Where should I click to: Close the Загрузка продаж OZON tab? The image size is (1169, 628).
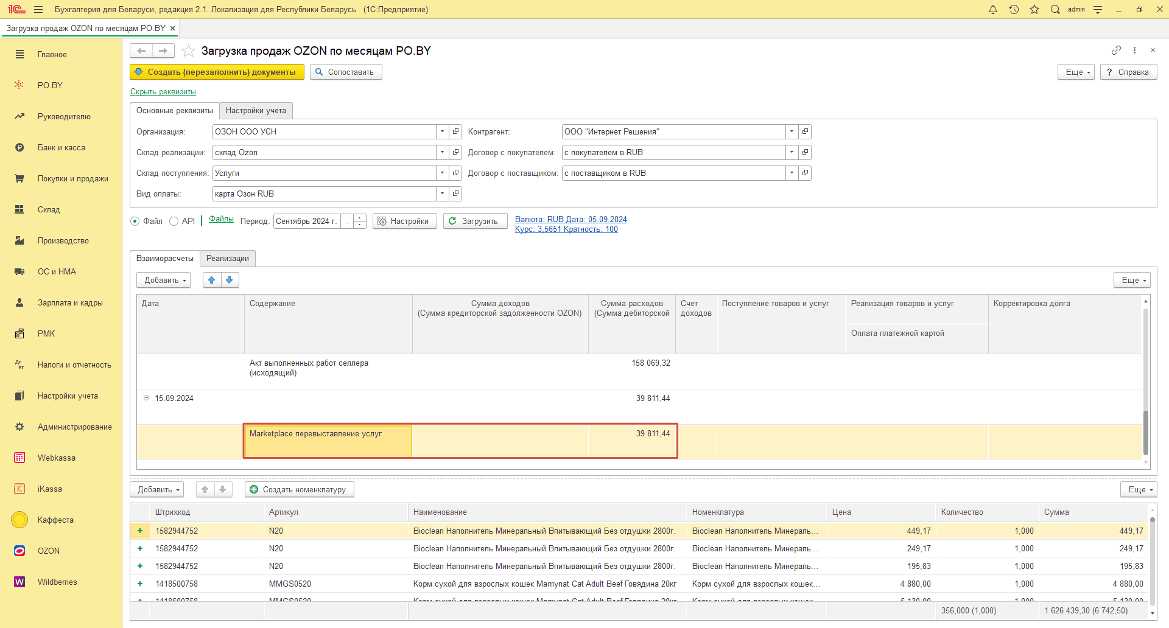[x=172, y=28]
